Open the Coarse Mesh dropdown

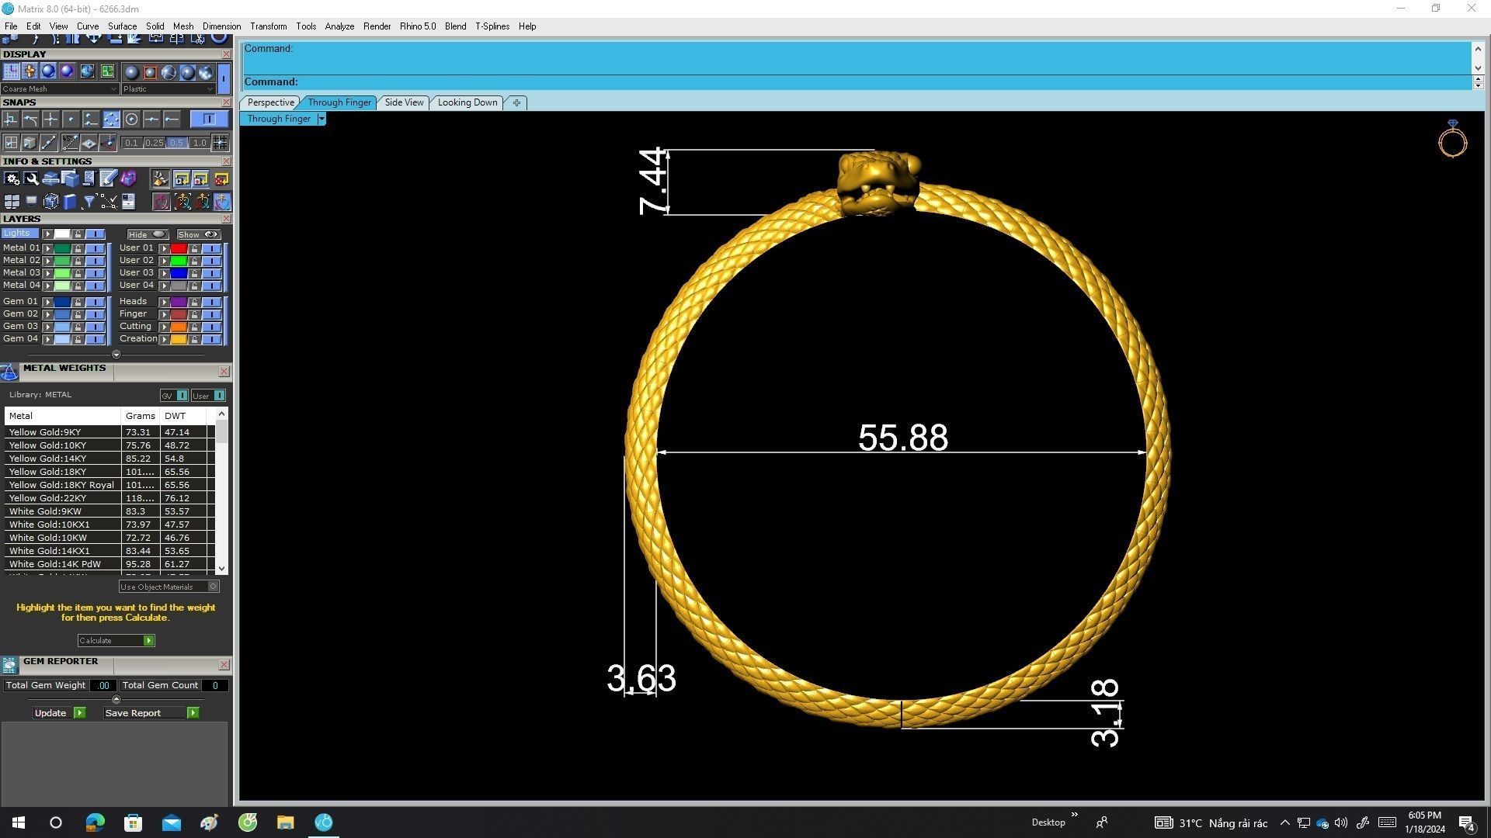(60, 88)
